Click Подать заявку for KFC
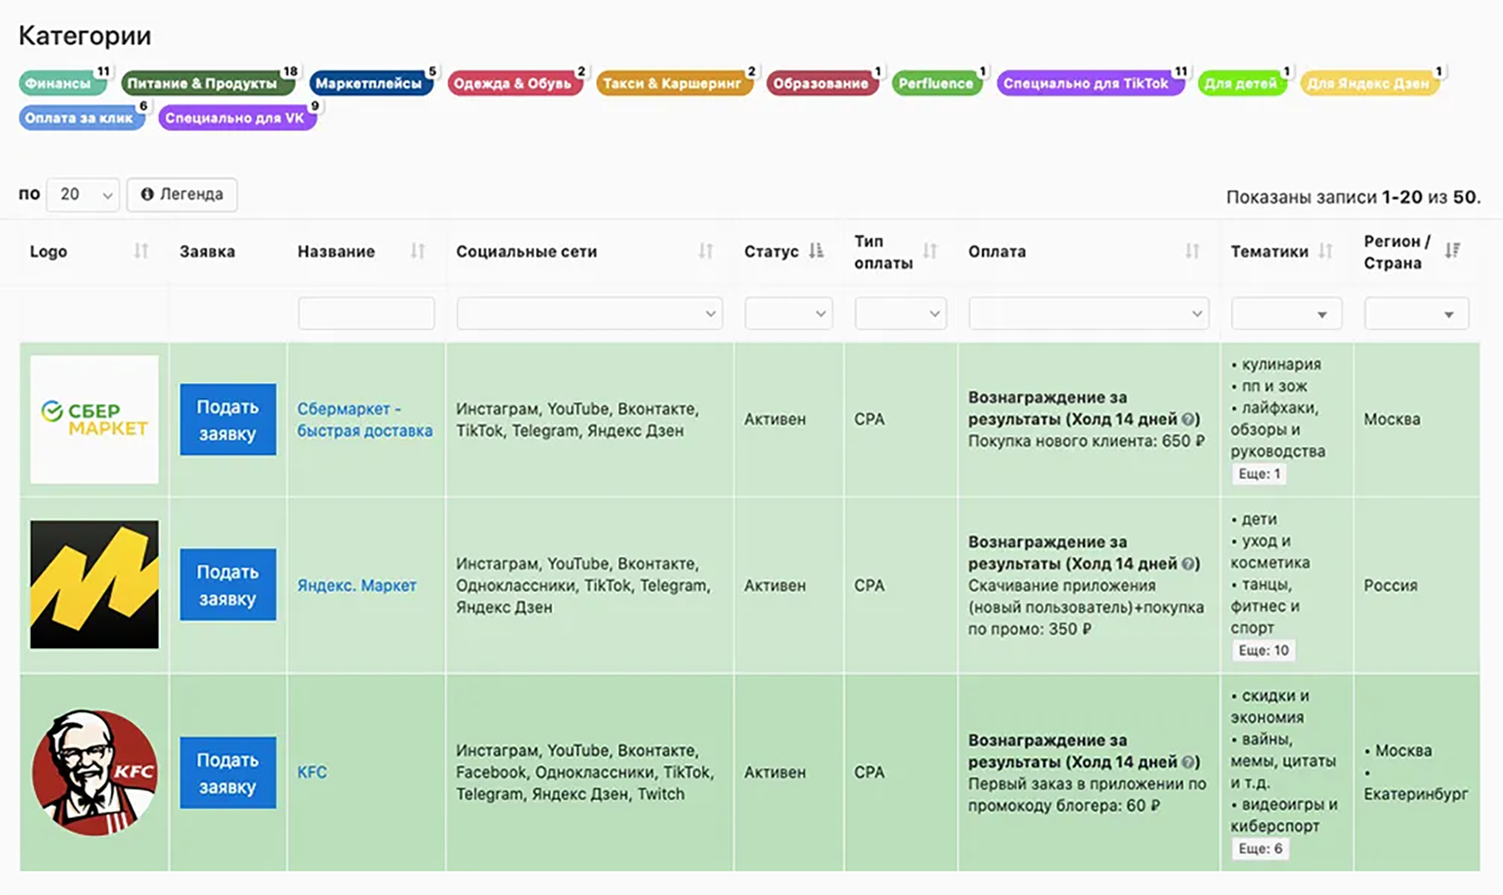This screenshot has width=1503, height=895. 227,773
